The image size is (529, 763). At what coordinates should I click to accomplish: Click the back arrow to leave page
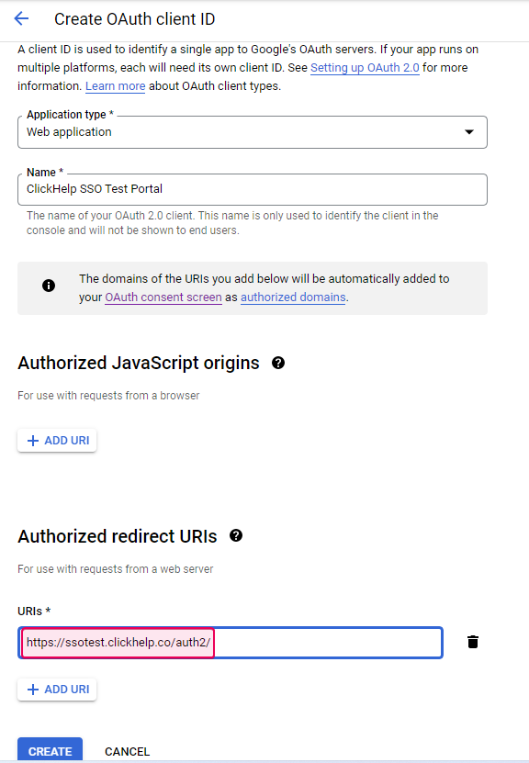20,18
